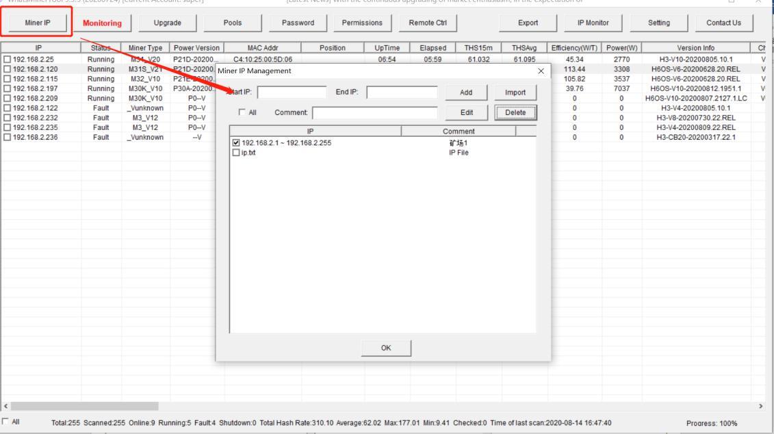
Task: Open the IP Monitor
Action: click(592, 22)
